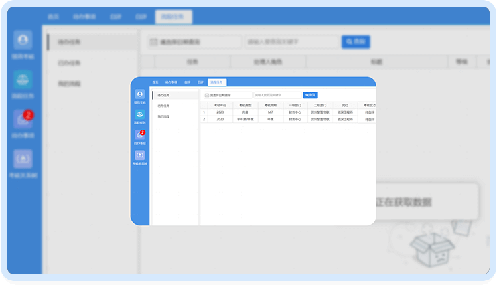Focus the keyword search field in foreground window
Screen dimensions: 497x287
point(277,95)
